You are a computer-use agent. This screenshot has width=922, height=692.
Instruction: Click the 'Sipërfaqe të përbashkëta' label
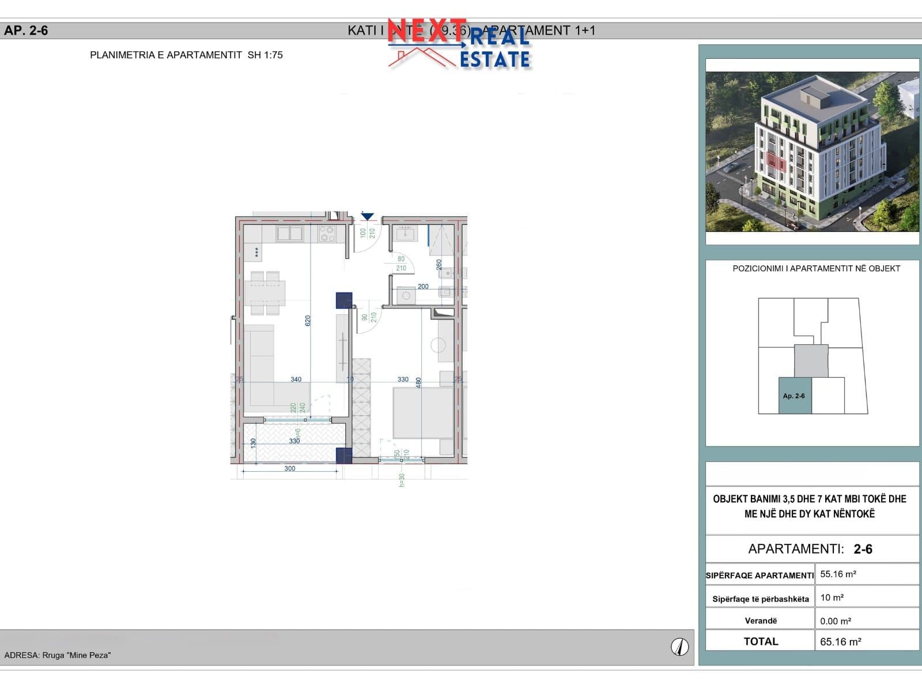[x=761, y=599]
